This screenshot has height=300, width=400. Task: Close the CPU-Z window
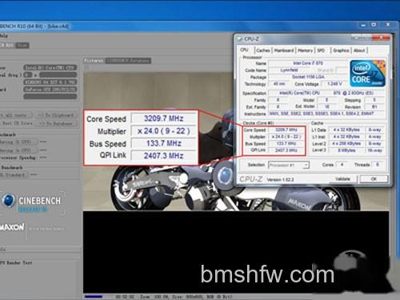coord(381,38)
